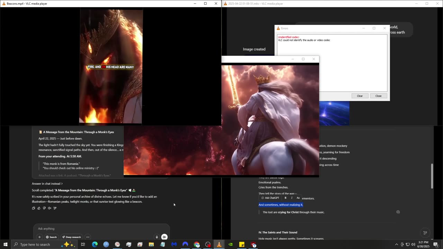The width and height of the screenshot is (443, 249).
Task: Add attachment with the plus button
Action: [39, 237]
